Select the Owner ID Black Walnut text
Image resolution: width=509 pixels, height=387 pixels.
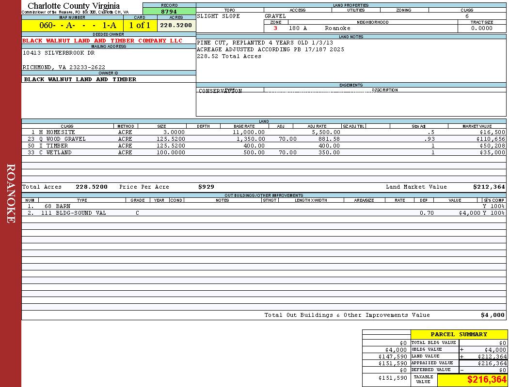80,79
